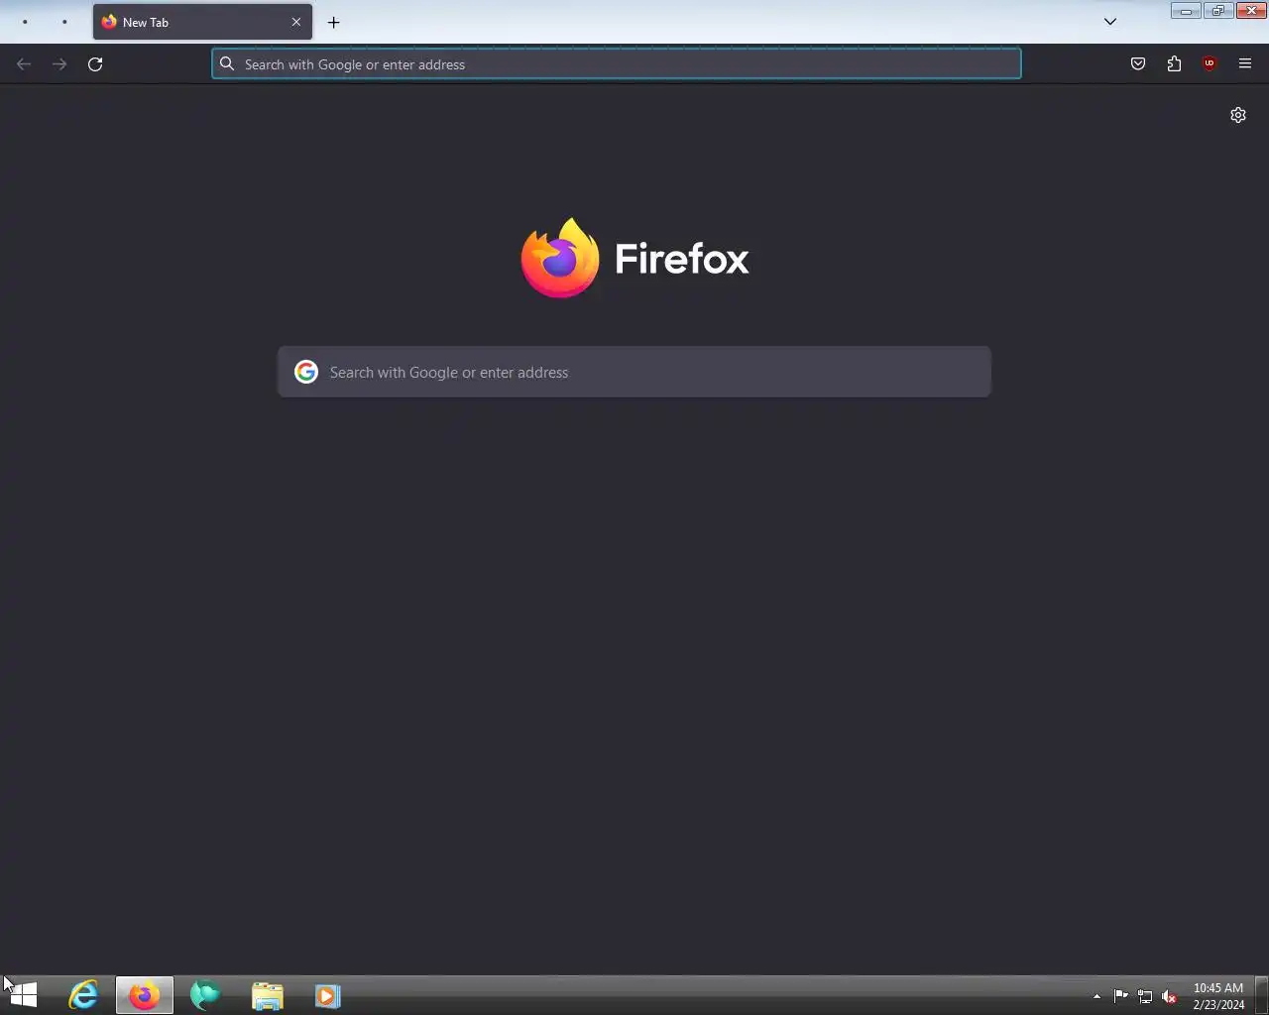Show hidden system tray icons
1269x1015 pixels.
click(1096, 996)
